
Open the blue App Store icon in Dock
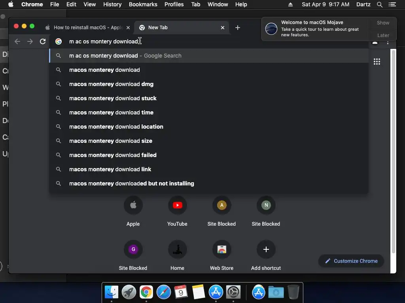click(216, 292)
